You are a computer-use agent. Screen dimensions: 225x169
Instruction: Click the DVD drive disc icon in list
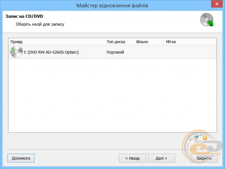click(x=17, y=52)
